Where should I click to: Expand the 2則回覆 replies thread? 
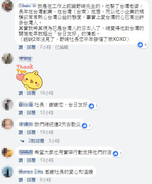36,141
